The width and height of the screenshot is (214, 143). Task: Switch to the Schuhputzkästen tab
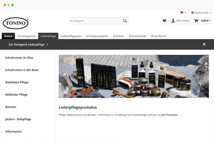pos(97,36)
